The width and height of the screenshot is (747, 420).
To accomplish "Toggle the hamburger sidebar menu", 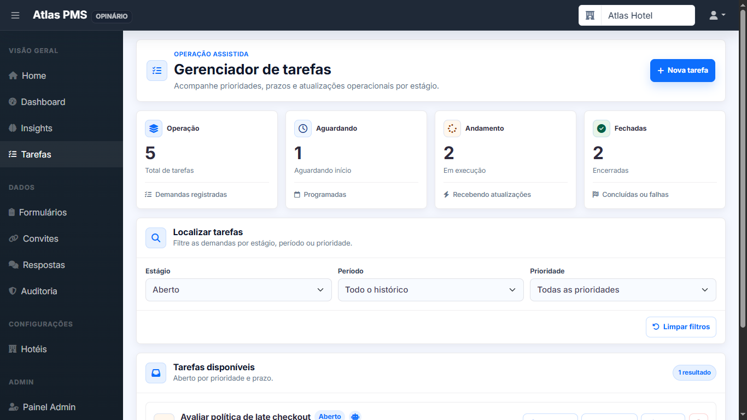I will coord(15,15).
